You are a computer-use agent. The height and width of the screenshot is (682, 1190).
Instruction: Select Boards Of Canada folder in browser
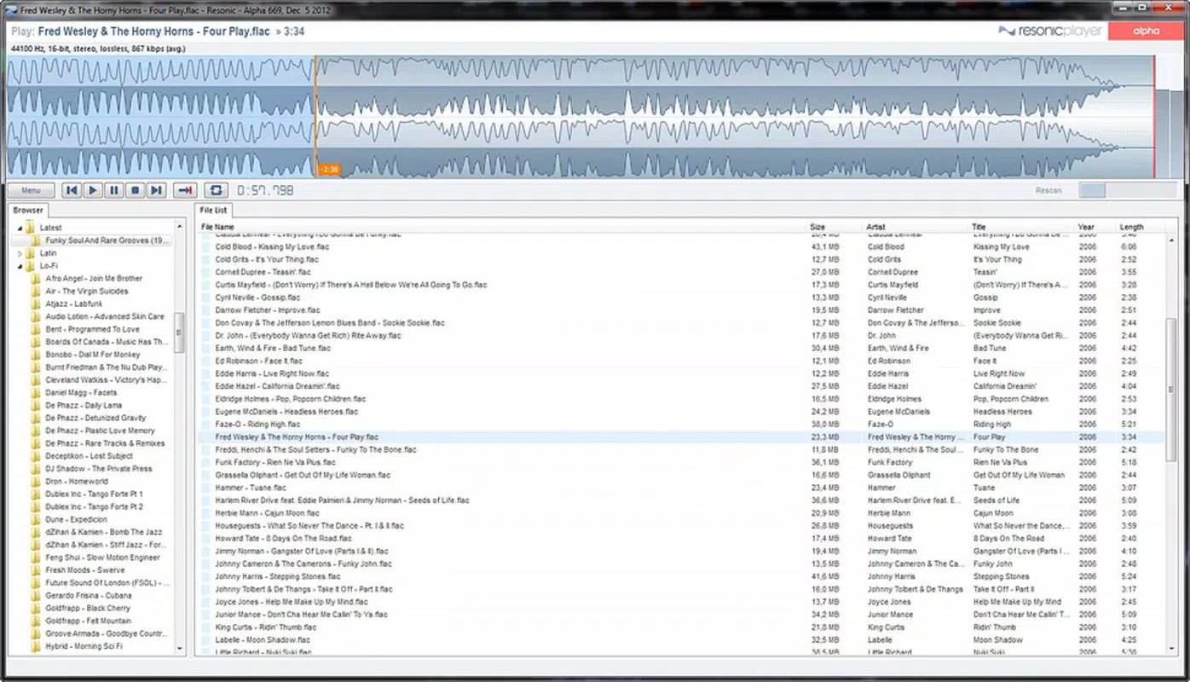(107, 342)
